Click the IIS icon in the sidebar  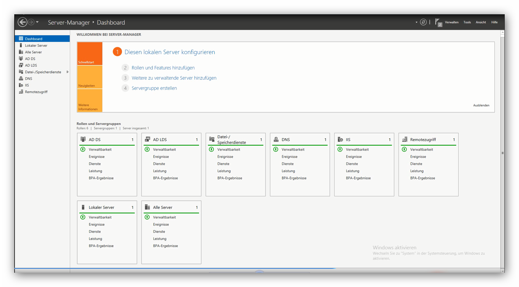click(21, 85)
